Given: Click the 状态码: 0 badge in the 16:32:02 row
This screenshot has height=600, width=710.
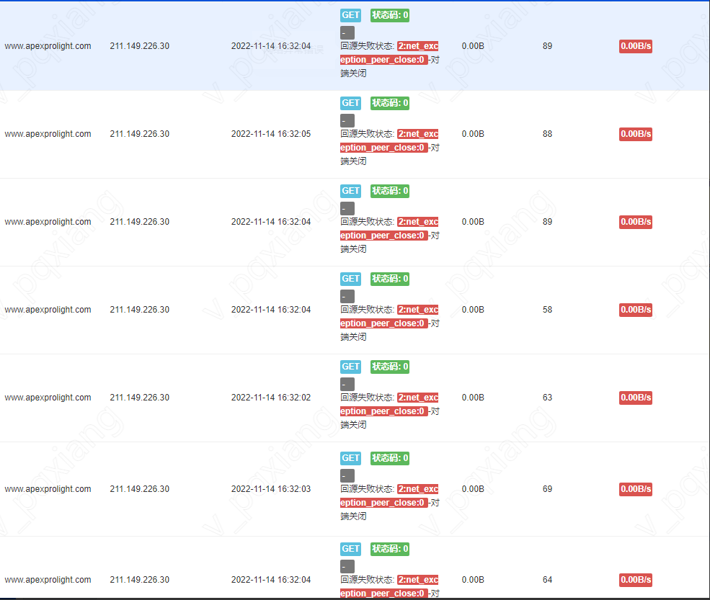Looking at the screenshot, I should click(390, 367).
